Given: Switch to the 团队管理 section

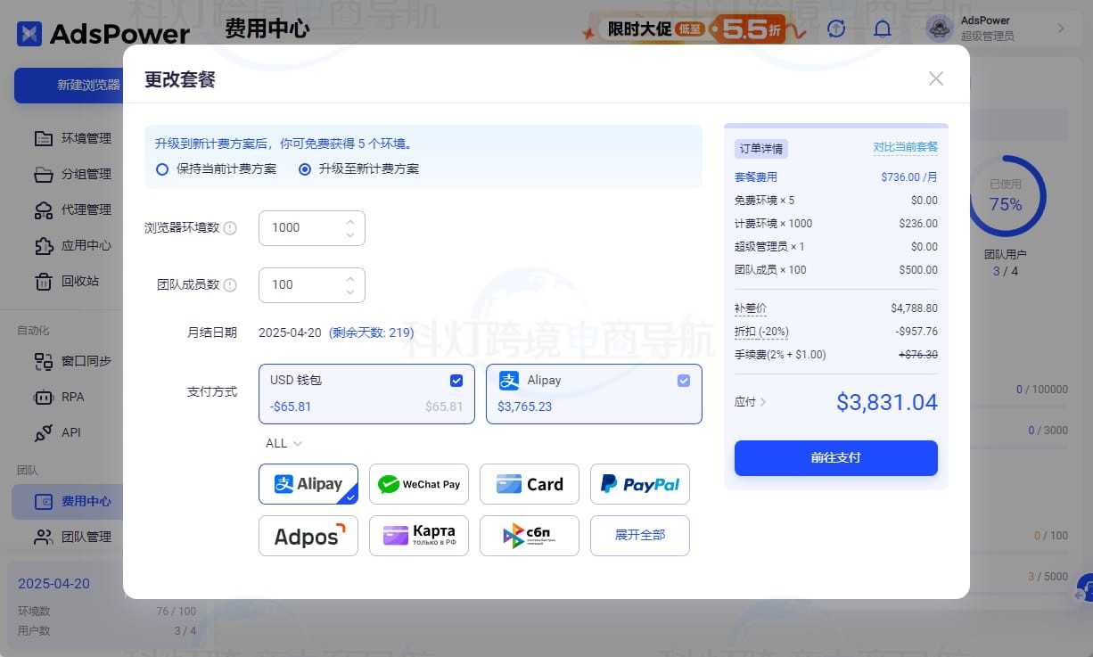Looking at the screenshot, I should 82,537.
